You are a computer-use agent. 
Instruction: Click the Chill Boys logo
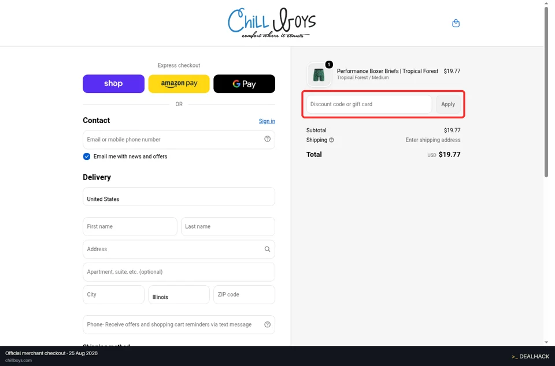tap(272, 23)
